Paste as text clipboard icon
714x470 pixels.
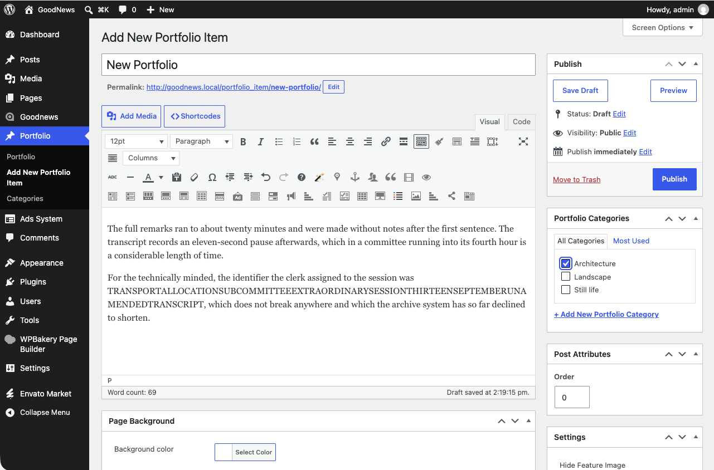tap(177, 177)
